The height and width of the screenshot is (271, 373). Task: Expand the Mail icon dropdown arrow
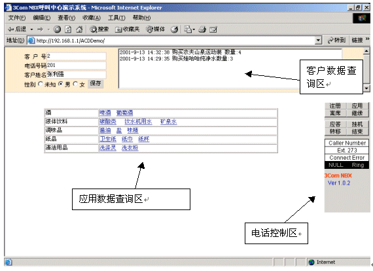(x=194, y=29)
